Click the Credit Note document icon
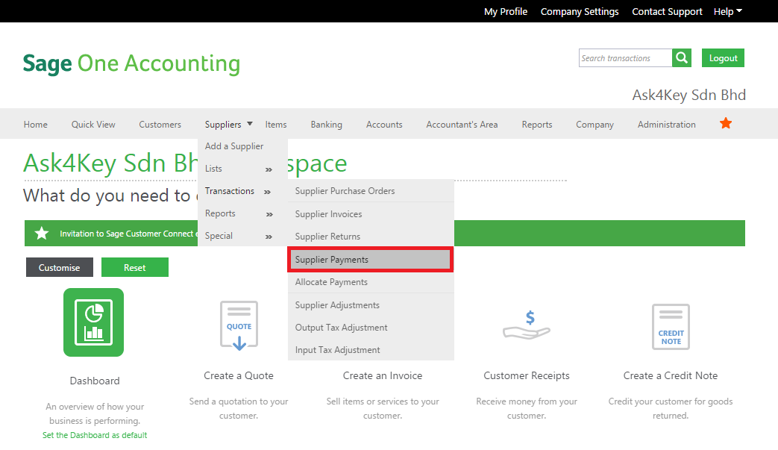Viewport: 778px width, 450px height. point(671,327)
